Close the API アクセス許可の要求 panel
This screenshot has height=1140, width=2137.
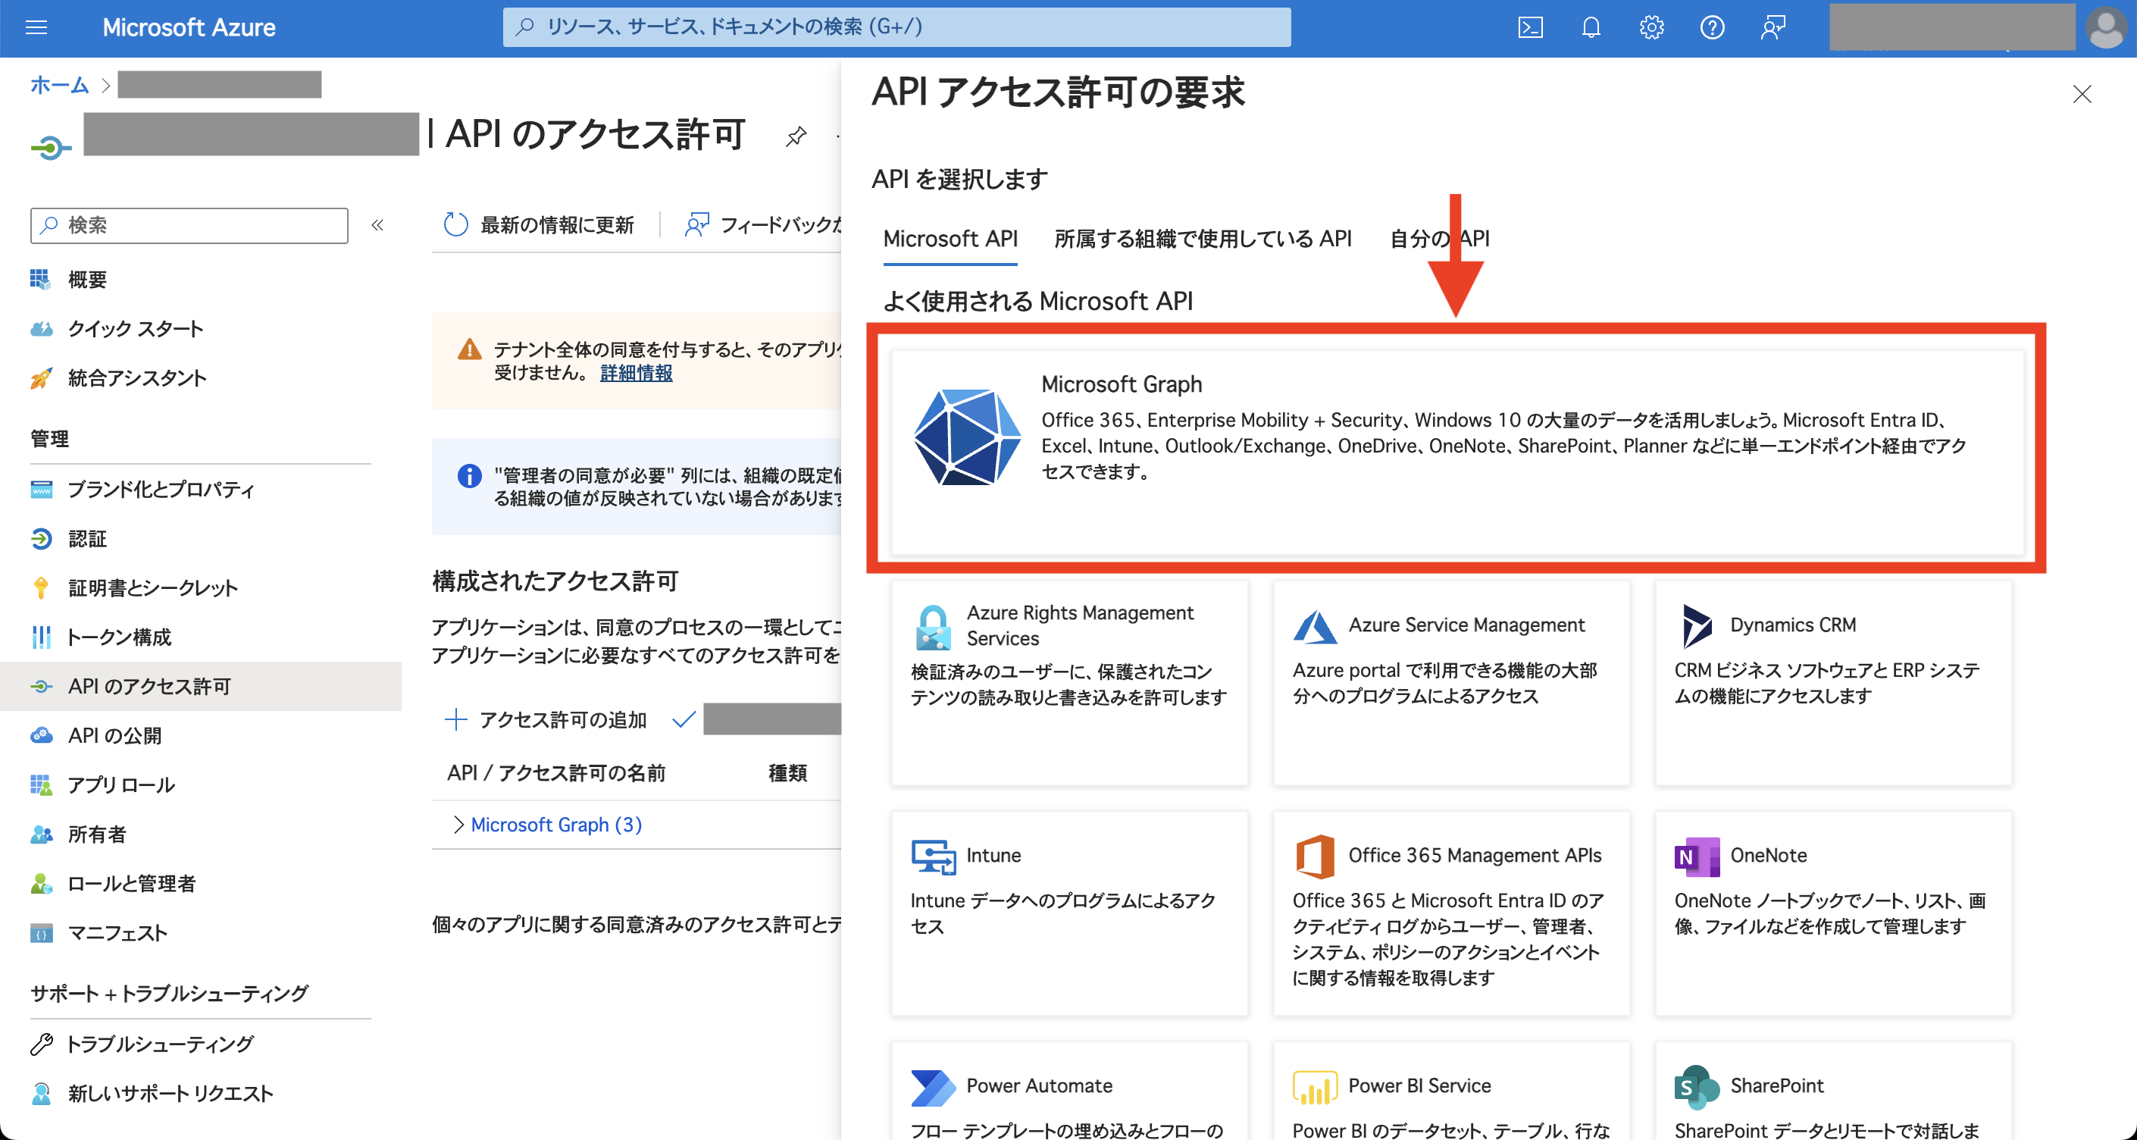pyautogui.click(x=2082, y=94)
